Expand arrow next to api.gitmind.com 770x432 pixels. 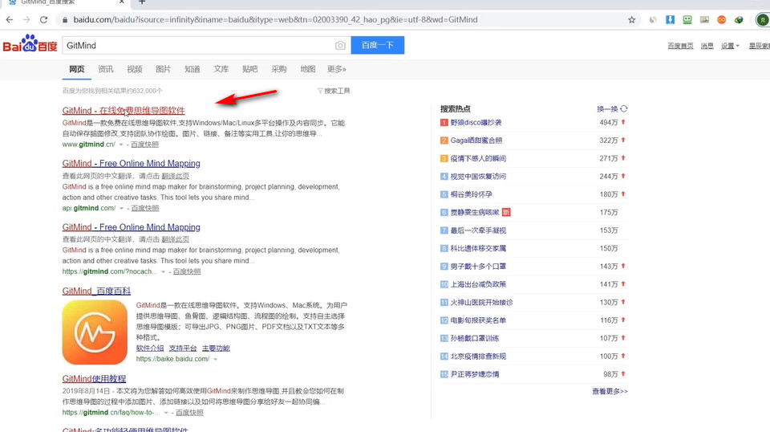122,209
